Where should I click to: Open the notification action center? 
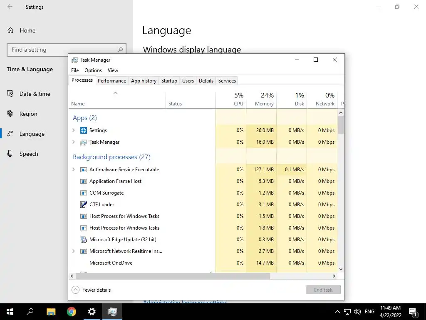click(413, 312)
